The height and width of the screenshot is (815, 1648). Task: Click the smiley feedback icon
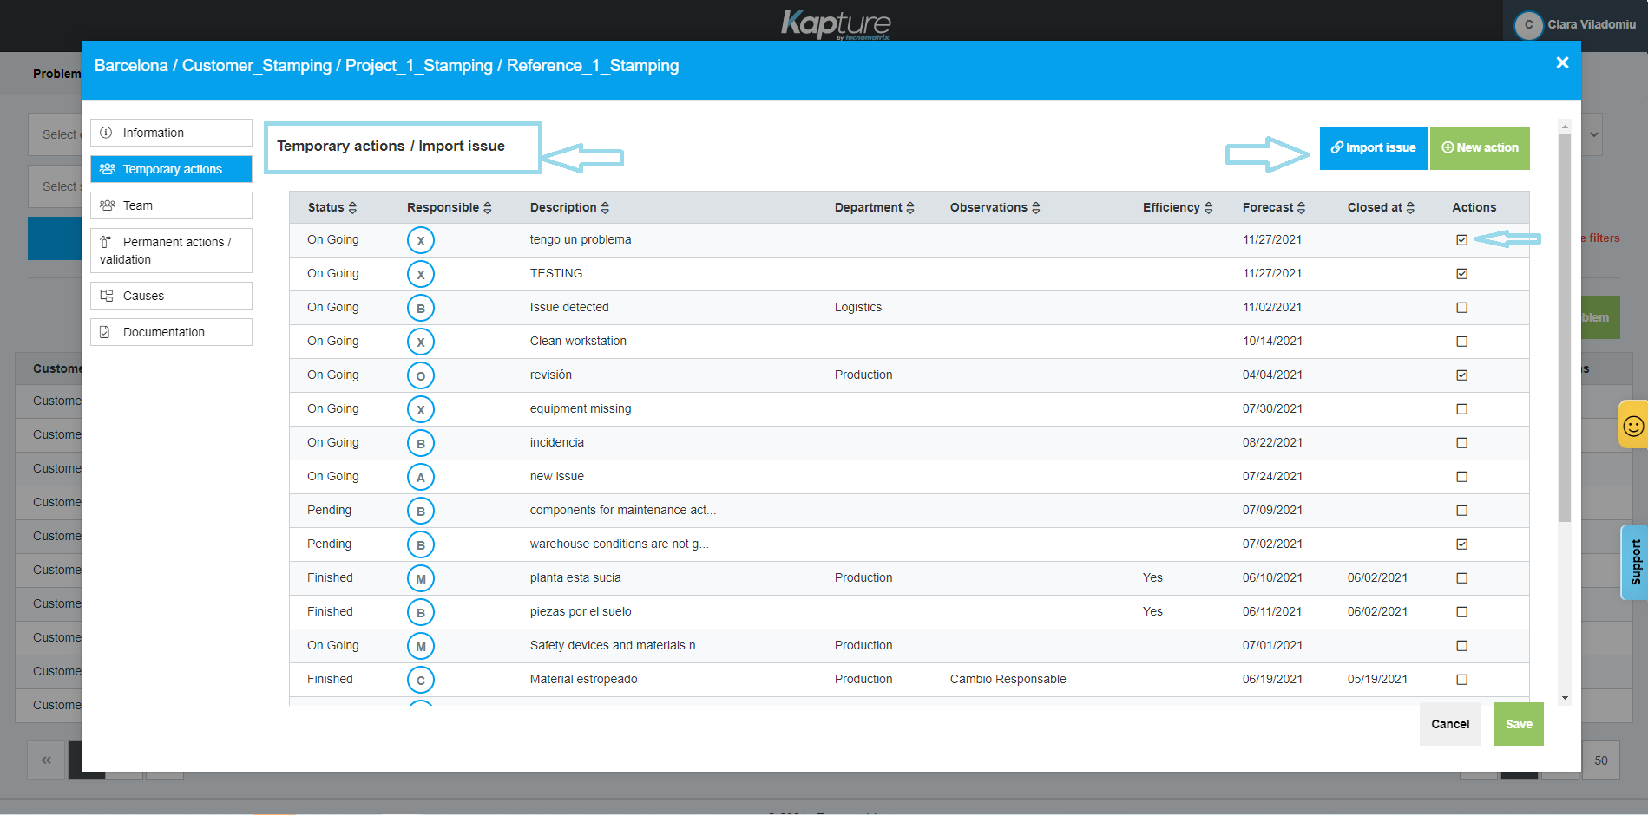[x=1633, y=426]
